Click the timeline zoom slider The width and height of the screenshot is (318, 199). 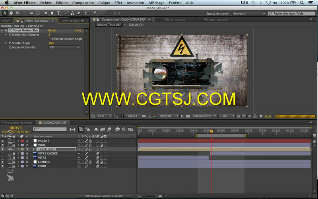[150, 196]
